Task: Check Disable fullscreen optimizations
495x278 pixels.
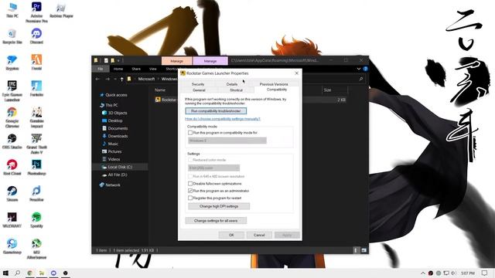Action: pos(190,184)
